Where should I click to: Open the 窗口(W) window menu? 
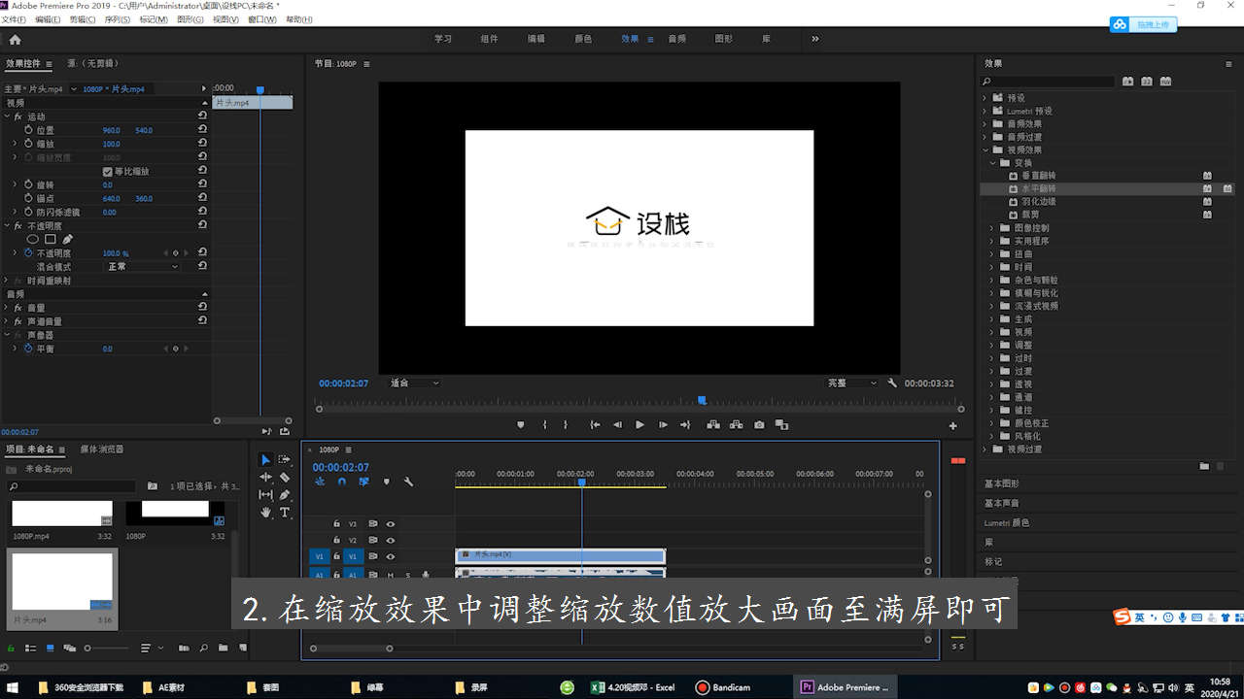(x=262, y=19)
